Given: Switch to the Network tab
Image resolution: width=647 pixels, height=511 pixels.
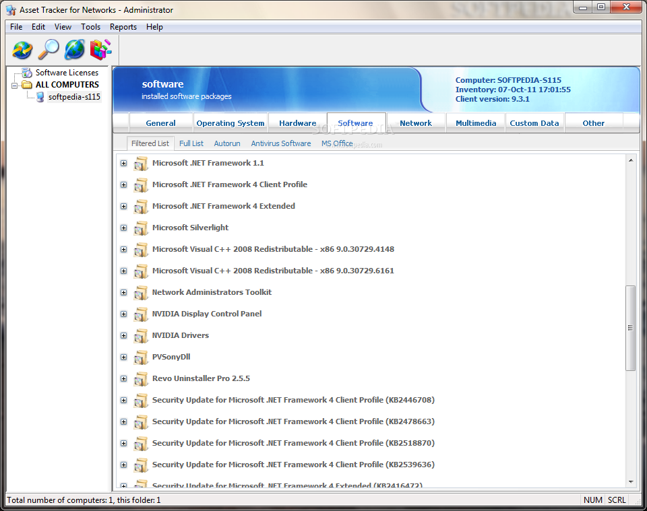Looking at the screenshot, I should click(416, 123).
